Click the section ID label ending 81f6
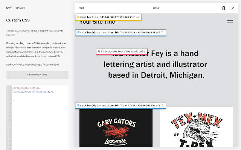 pos(120,33)
